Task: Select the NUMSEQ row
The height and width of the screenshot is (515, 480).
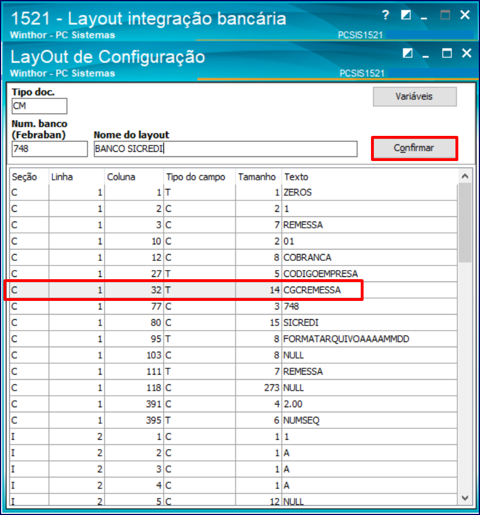Action: coord(233,420)
